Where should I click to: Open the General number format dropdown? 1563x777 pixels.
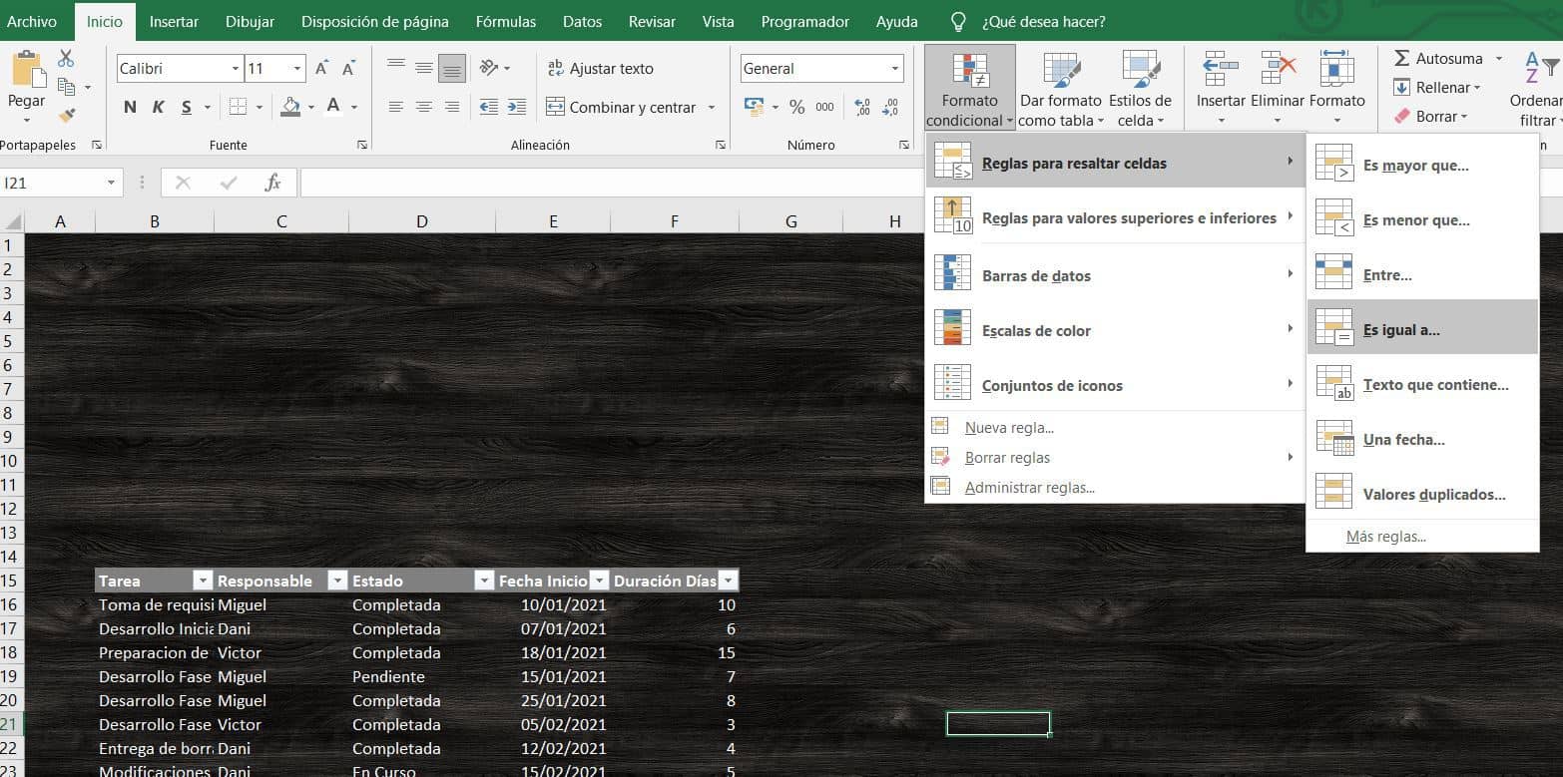point(895,69)
